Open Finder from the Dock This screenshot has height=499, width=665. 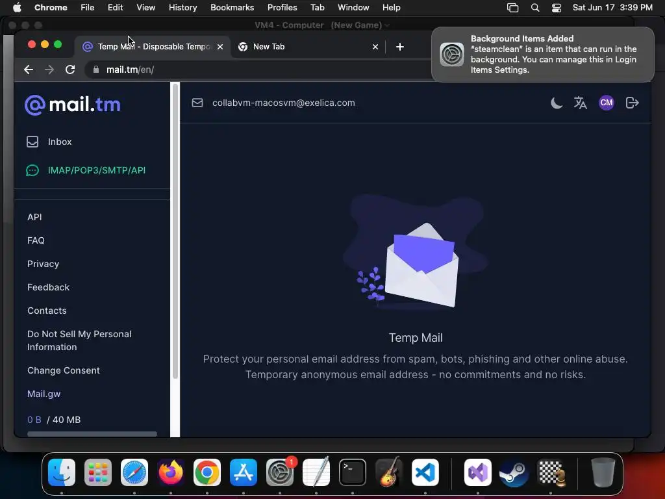tap(62, 472)
